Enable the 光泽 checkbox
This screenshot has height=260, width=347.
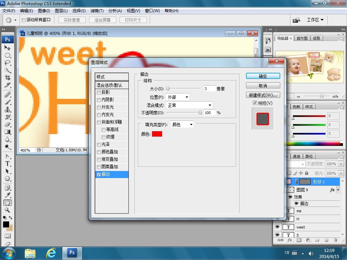(99, 145)
